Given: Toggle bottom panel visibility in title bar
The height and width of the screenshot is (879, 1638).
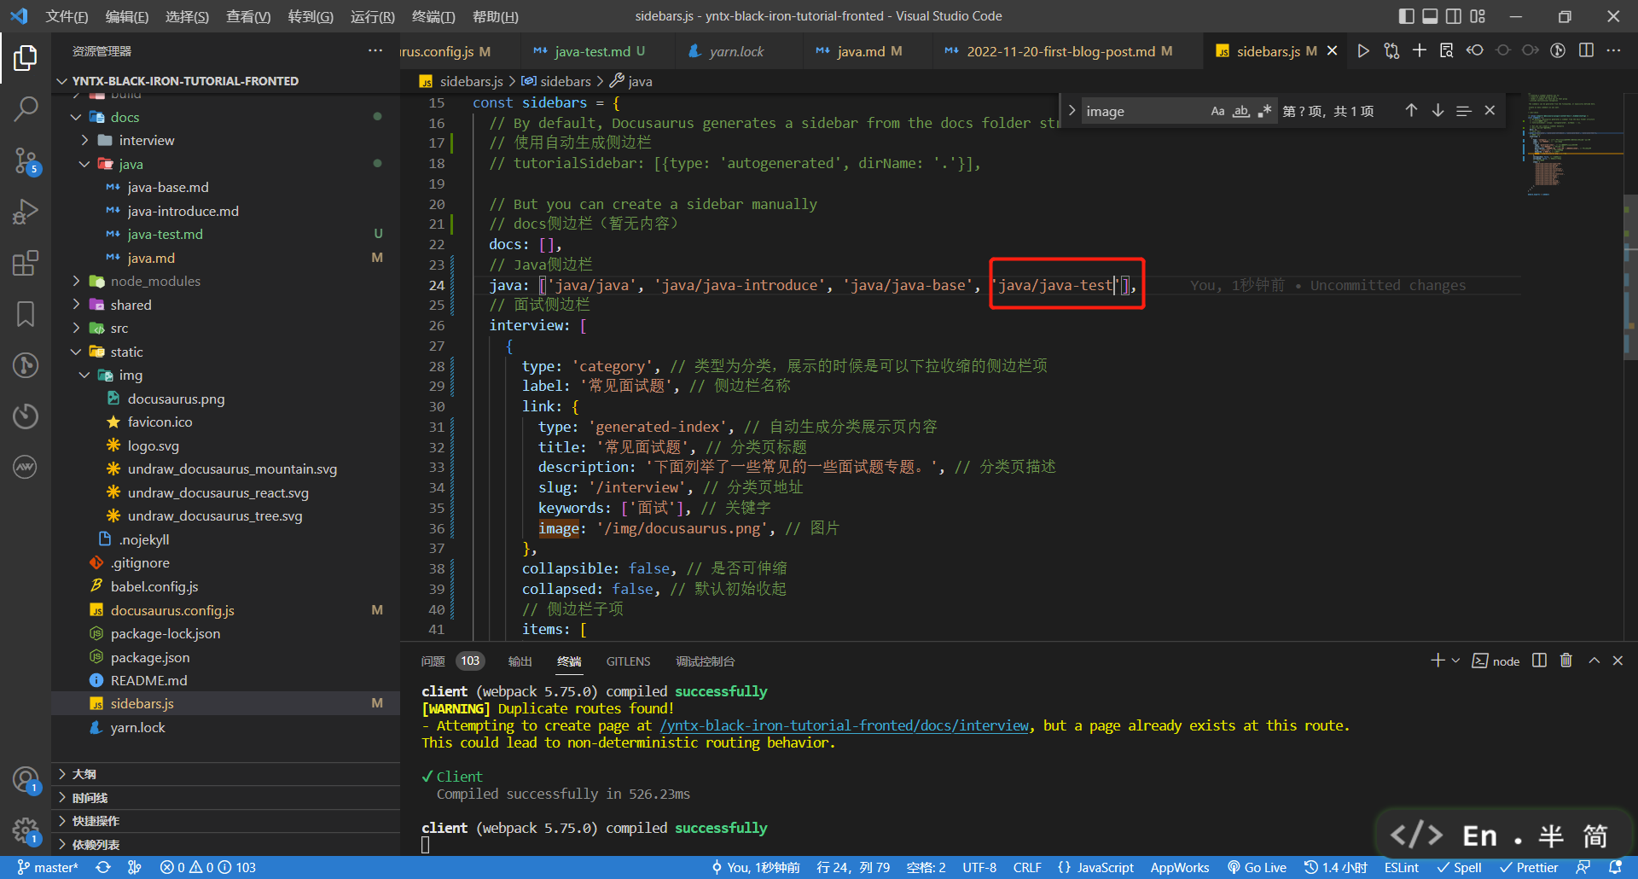Looking at the screenshot, I should tap(1430, 16).
